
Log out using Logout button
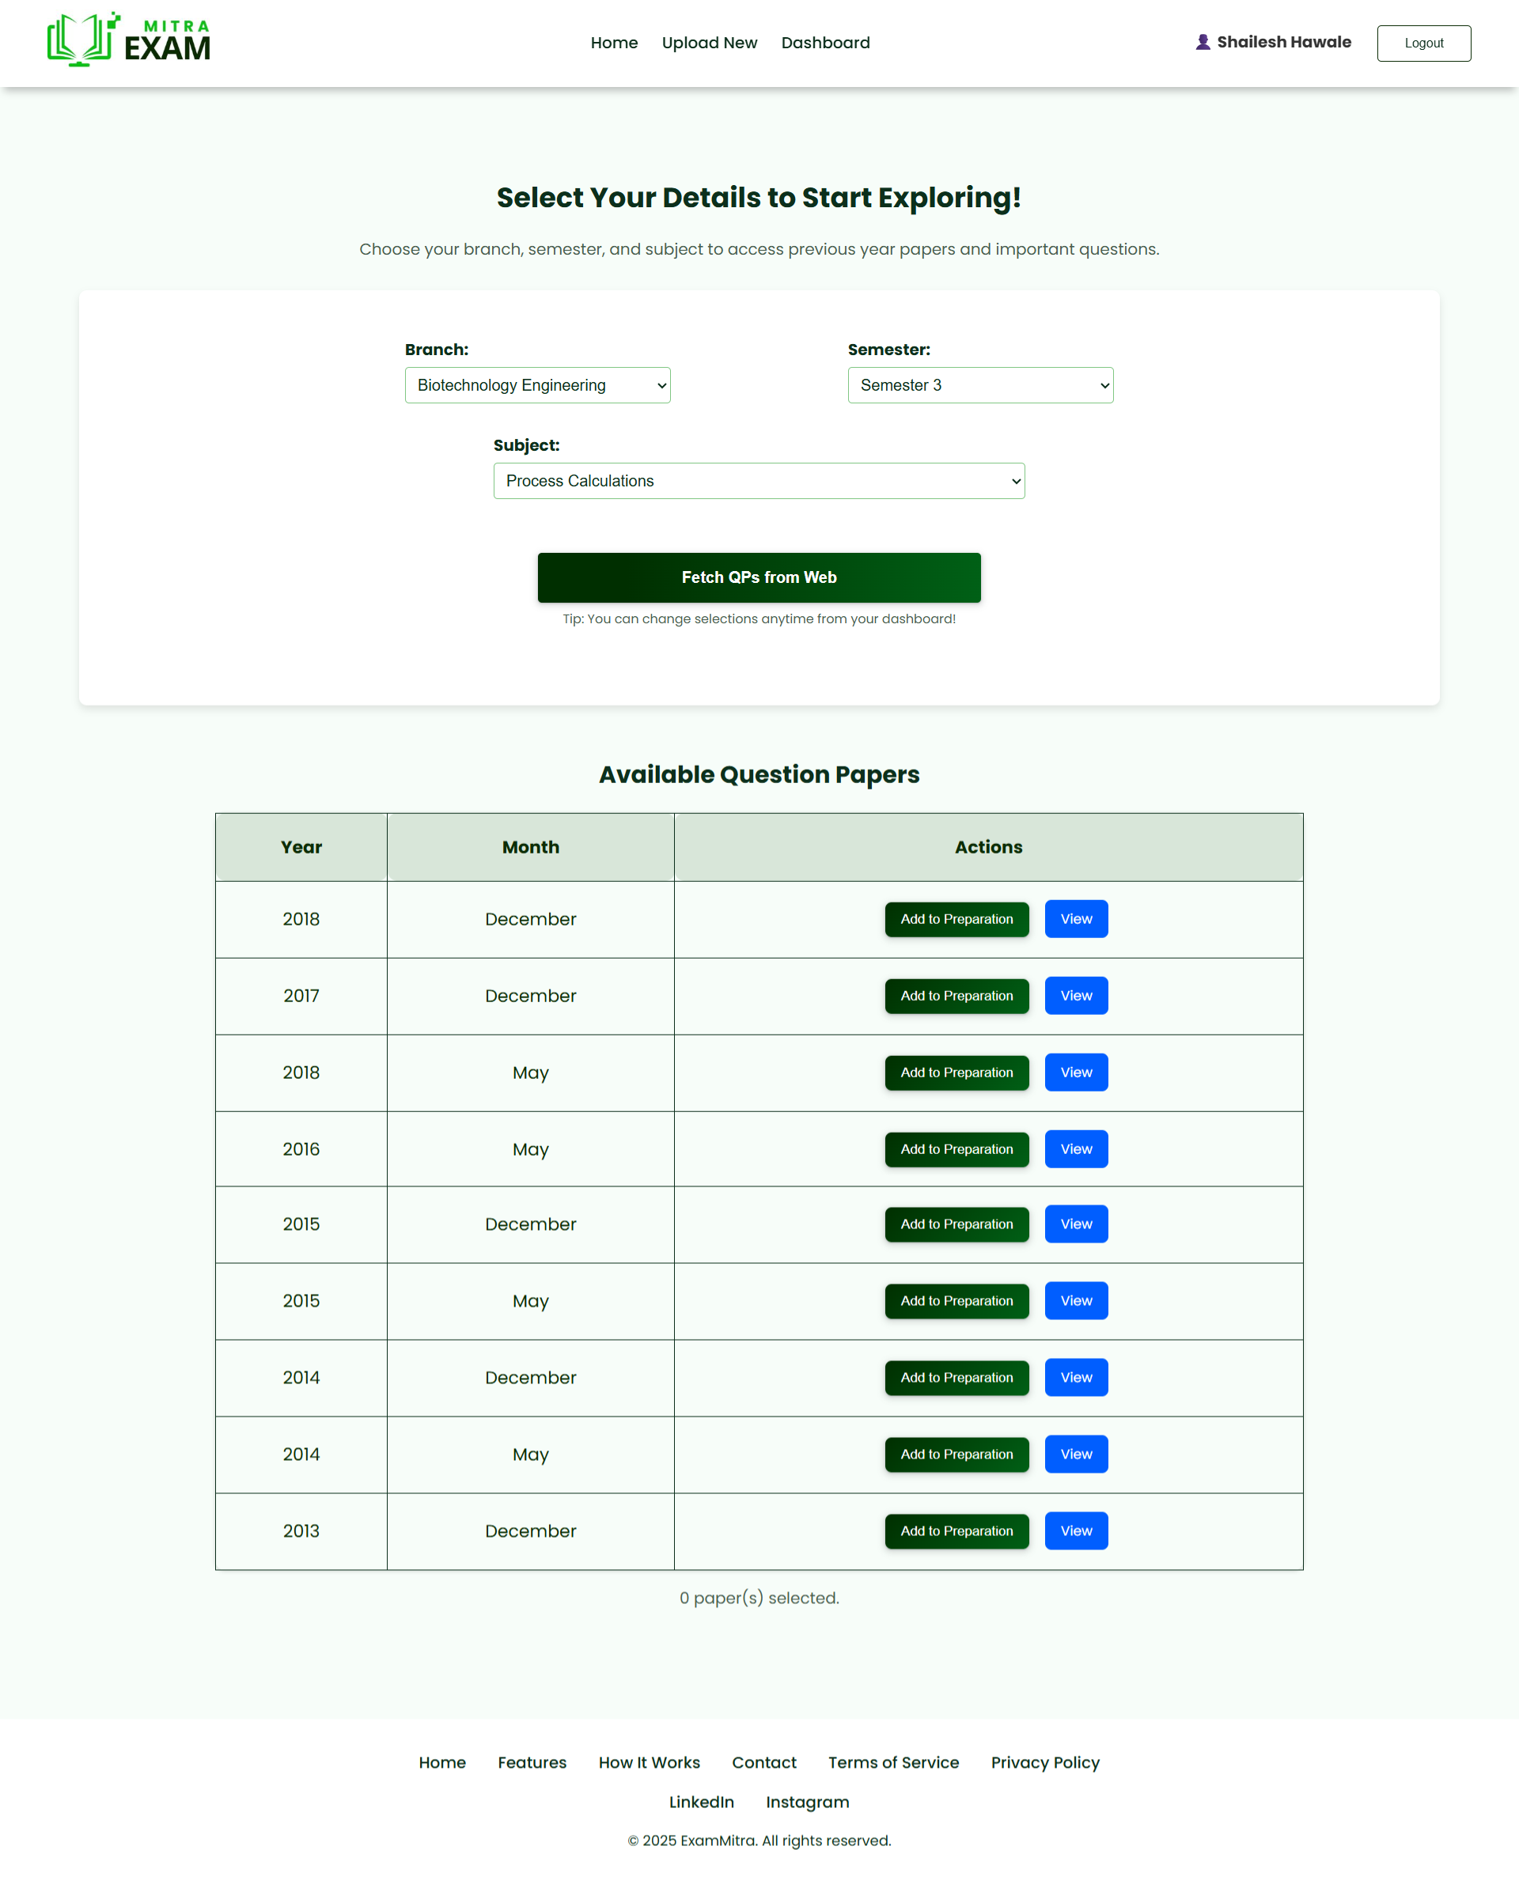(1423, 44)
